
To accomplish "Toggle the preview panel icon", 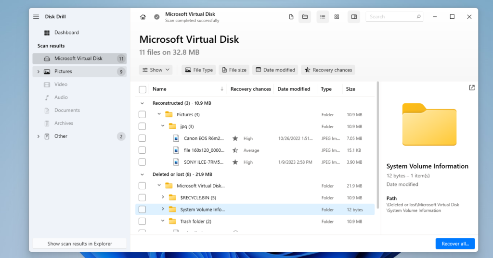I will point(354,17).
